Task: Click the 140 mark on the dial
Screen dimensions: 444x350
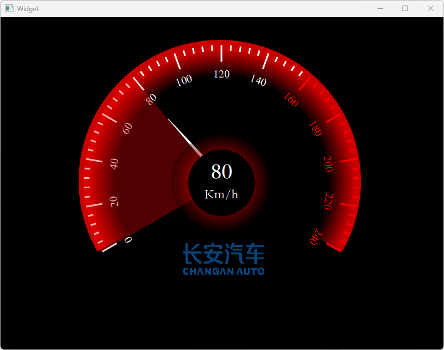Action: pos(259,80)
